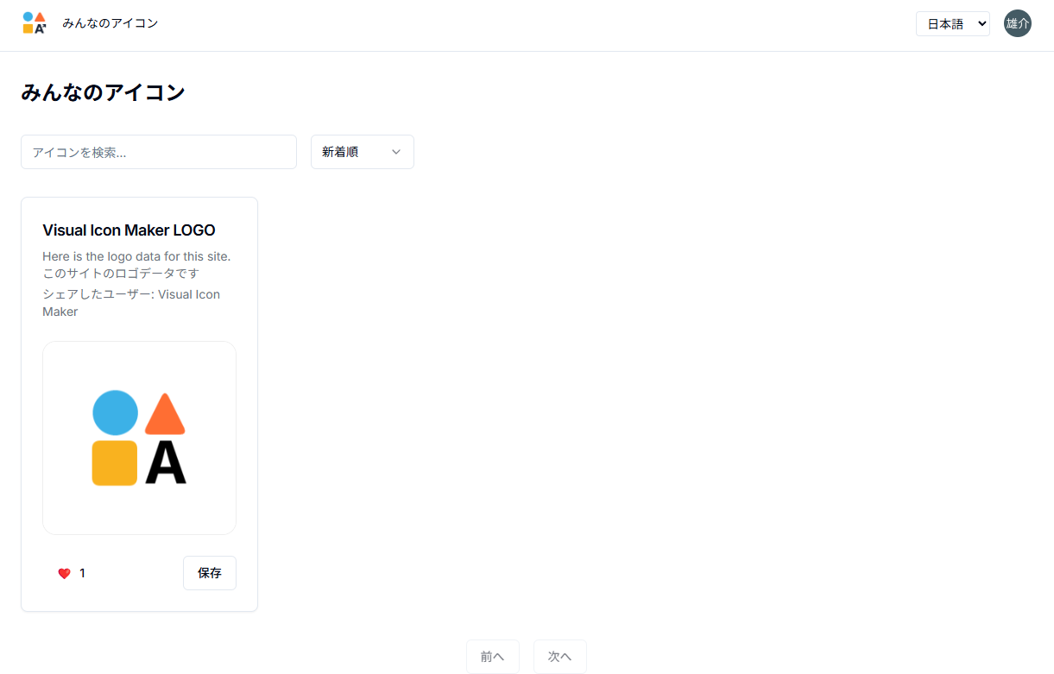The image size is (1054, 674).
Task: Click the orange triangle in the logo preview
Action: pos(165,416)
